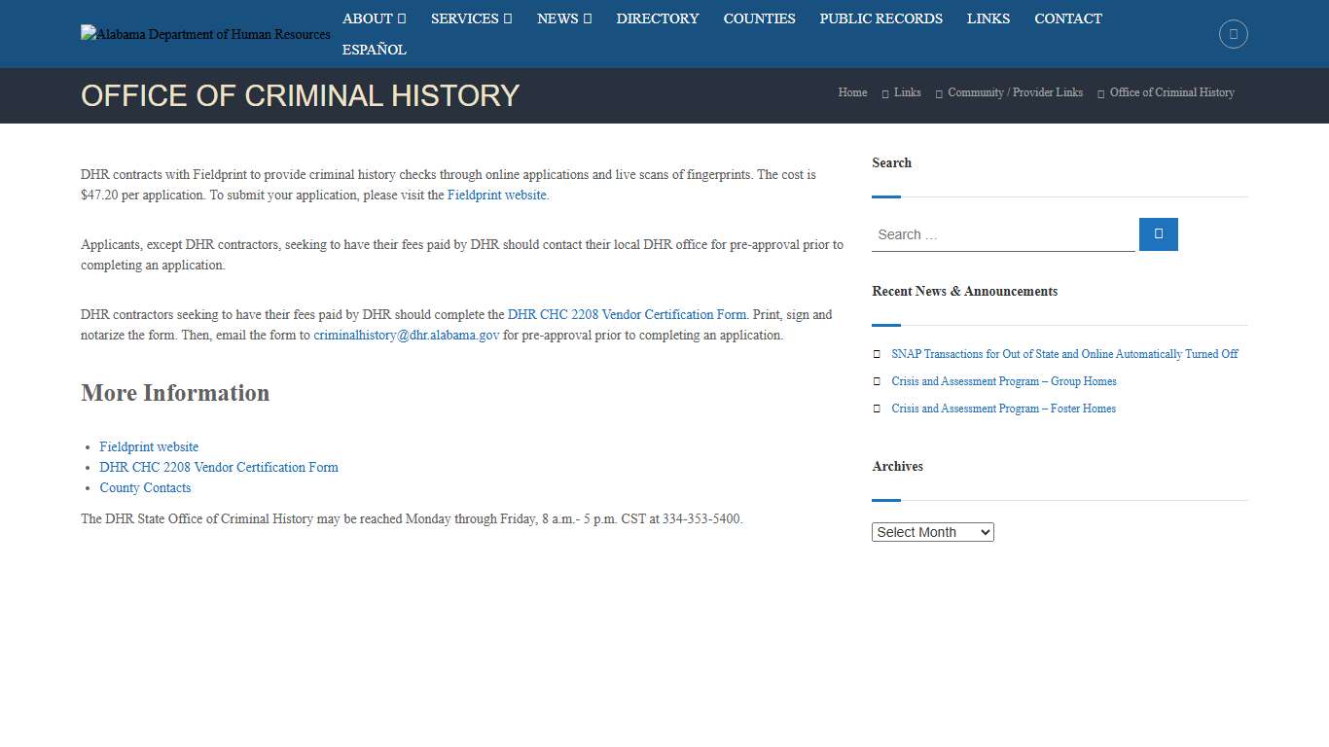The image size is (1329, 747).
Task: Click the bullet icon beside Crisis and Assessment Foster Homes
Action: [x=877, y=409]
